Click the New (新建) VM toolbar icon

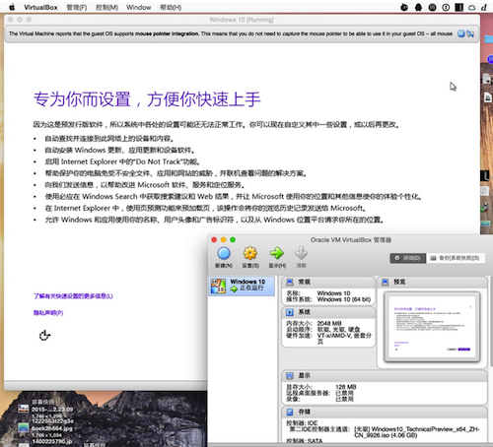click(224, 254)
